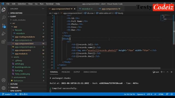The width and height of the screenshot is (175, 98).
Task: Open errors and warnings count in status bar
Action: point(24,94)
